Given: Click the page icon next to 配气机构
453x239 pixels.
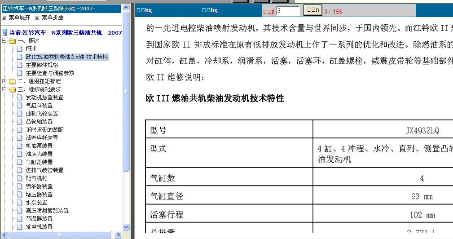Looking at the screenshot, I should 20,178.
